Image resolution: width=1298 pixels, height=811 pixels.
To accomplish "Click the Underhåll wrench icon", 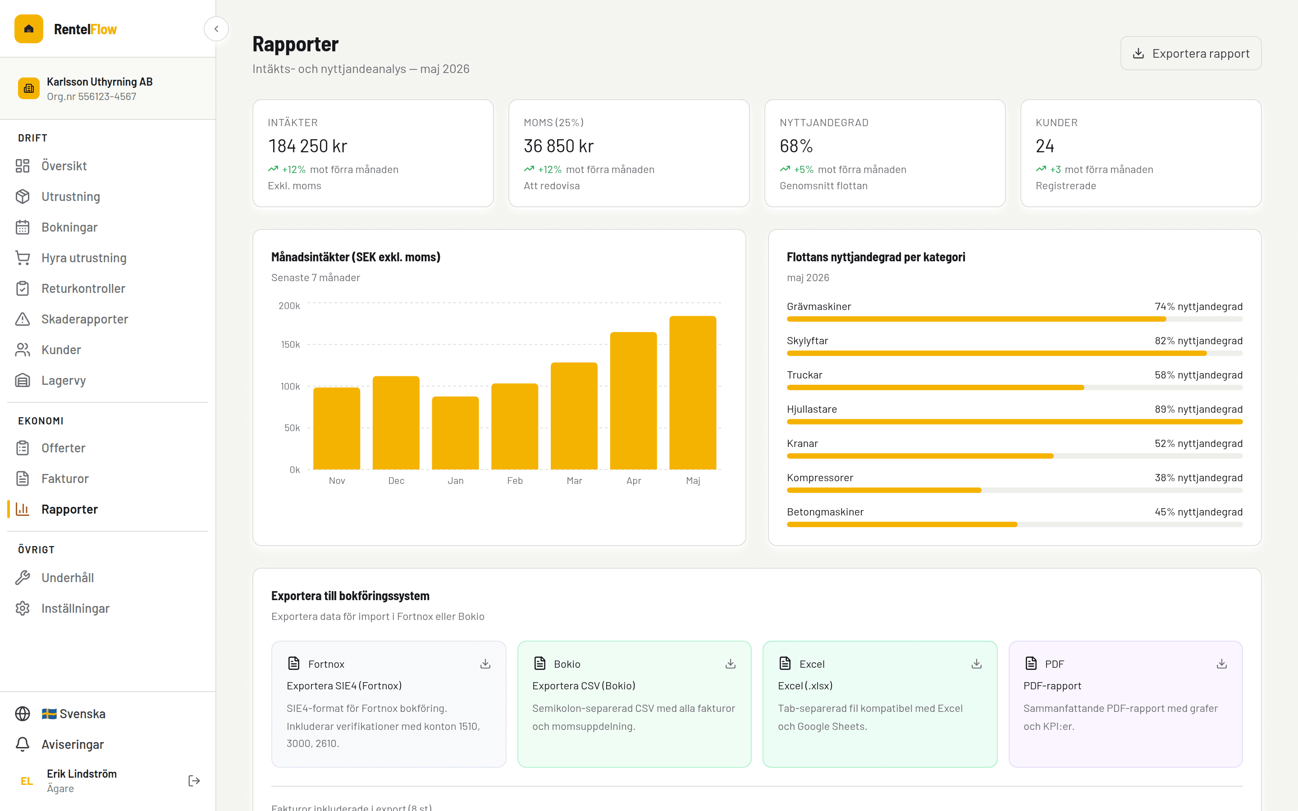I will pos(23,577).
